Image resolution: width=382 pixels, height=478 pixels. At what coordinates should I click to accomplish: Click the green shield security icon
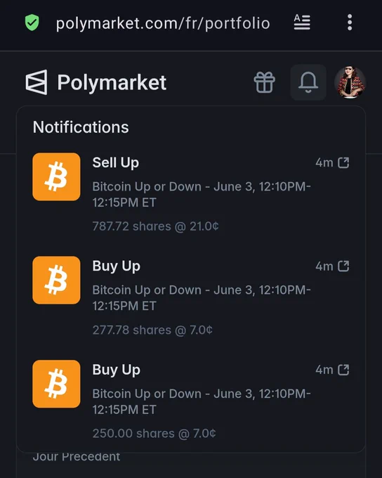[32, 23]
